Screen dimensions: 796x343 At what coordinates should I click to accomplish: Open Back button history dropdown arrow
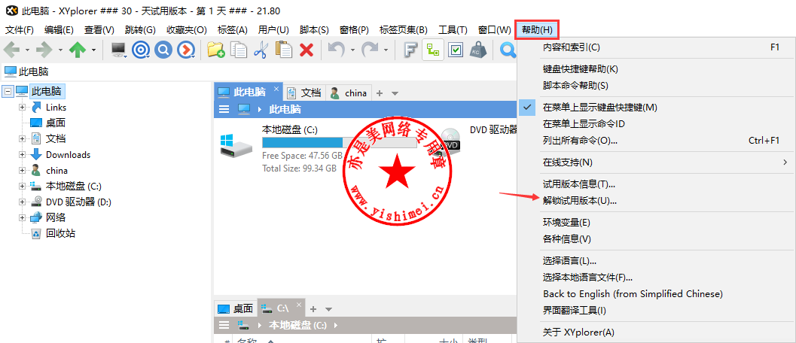(27, 50)
